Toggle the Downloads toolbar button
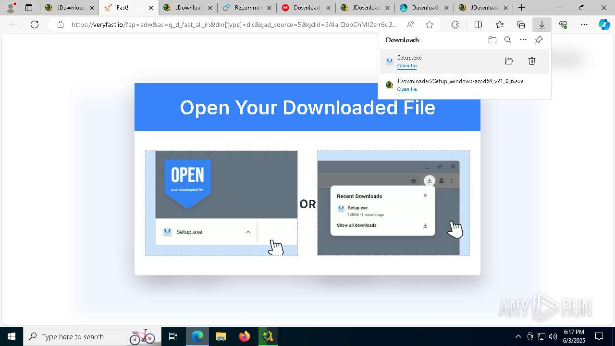Viewport: 615px width, 346px height. (542, 25)
